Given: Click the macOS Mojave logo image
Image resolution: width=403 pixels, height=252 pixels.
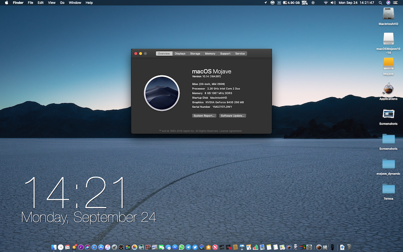Looking at the screenshot, I should pos(162,93).
